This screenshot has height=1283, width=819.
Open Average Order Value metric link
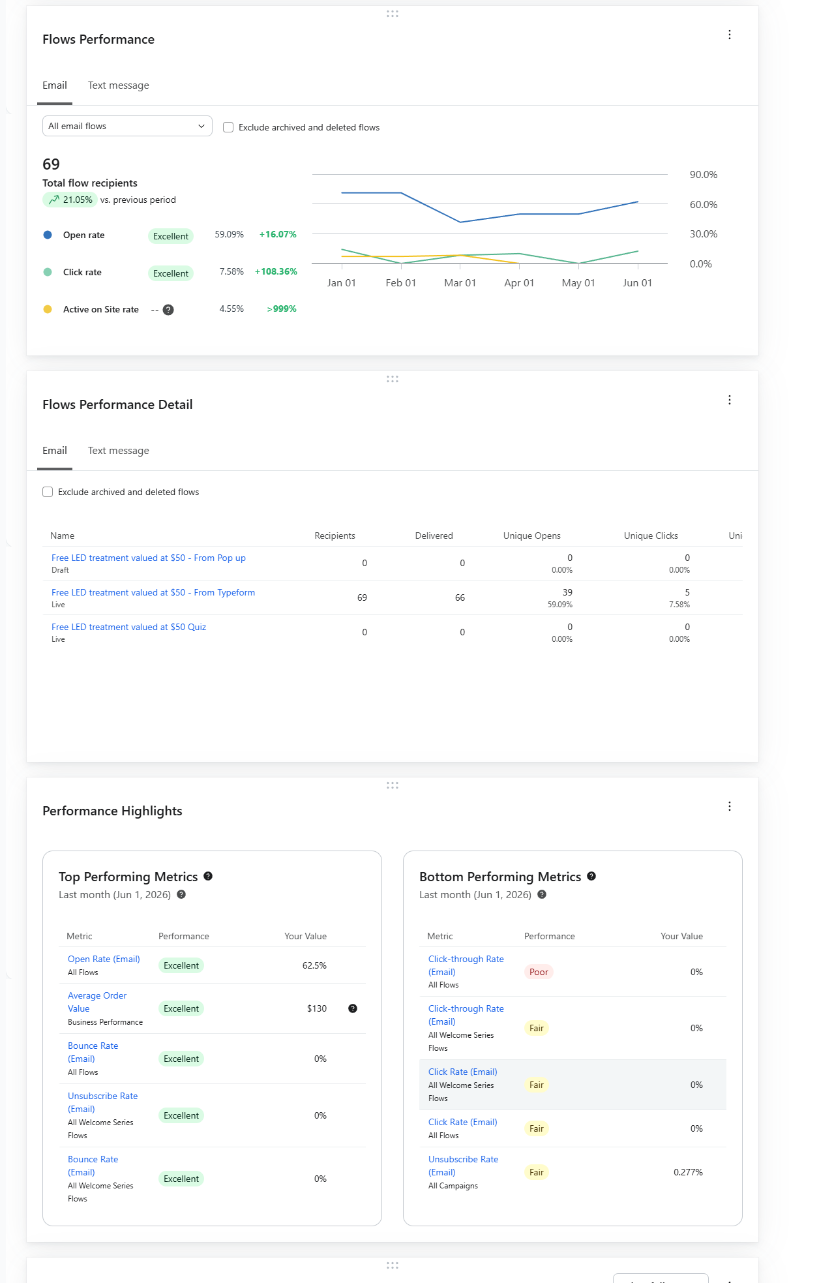coord(97,1002)
